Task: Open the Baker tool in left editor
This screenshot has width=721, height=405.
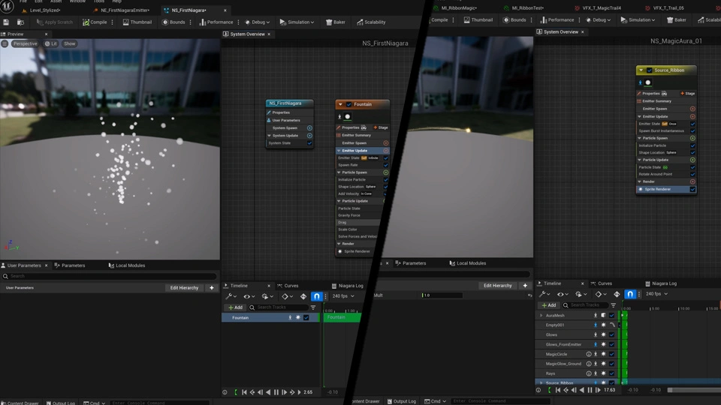Action: pyautogui.click(x=334, y=22)
